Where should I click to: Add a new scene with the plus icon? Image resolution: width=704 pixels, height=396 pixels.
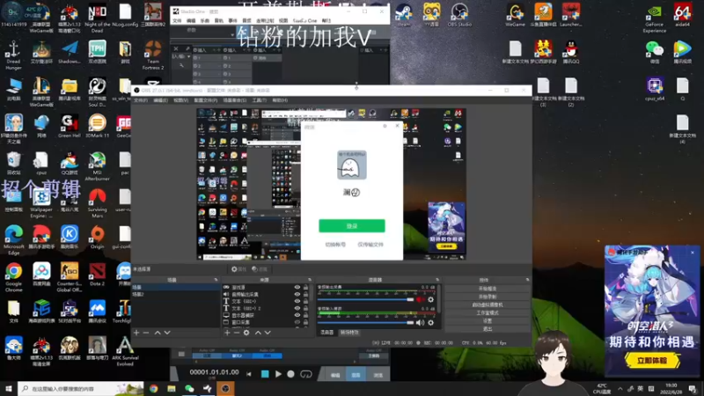136,333
